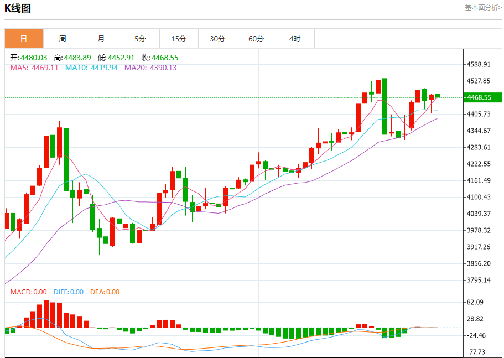Open the 基本面分析 link
The image size is (504, 358).
[483, 7]
